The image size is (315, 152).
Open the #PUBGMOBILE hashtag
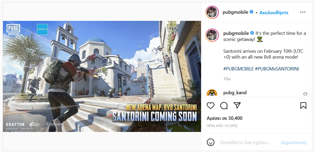click(x=238, y=69)
